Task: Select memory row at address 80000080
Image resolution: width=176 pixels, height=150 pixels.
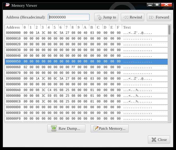Action: pos(86,79)
